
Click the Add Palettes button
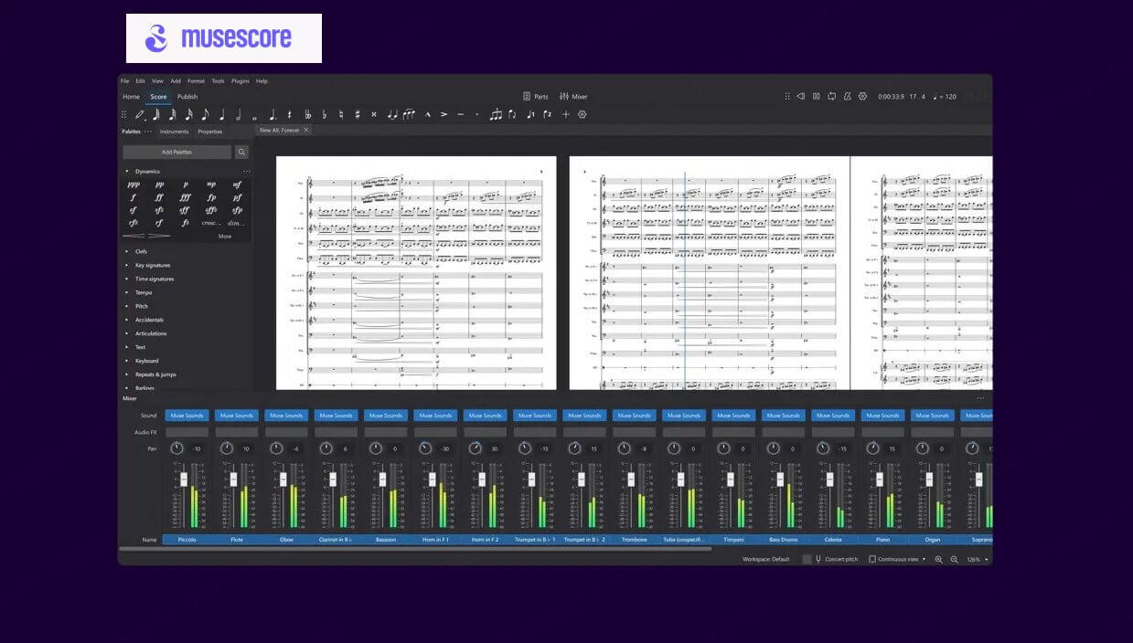click(x=178, y=151)
